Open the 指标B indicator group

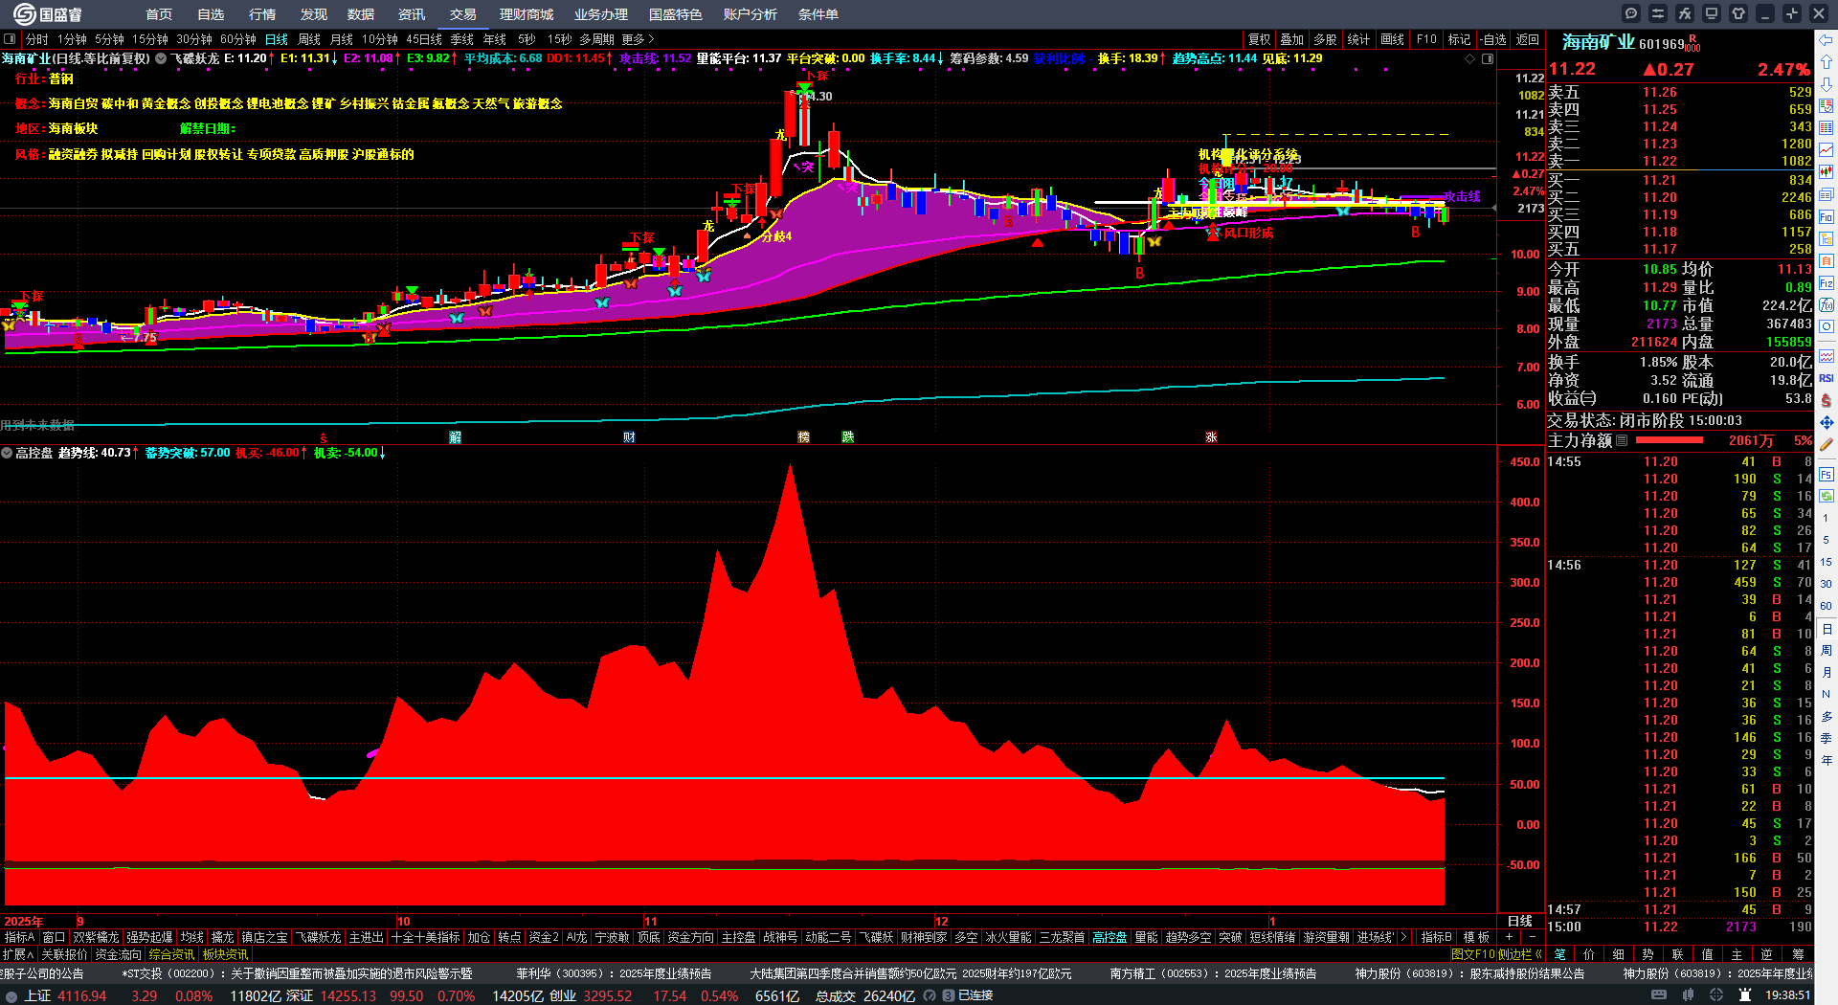[x=1436, y=937]
